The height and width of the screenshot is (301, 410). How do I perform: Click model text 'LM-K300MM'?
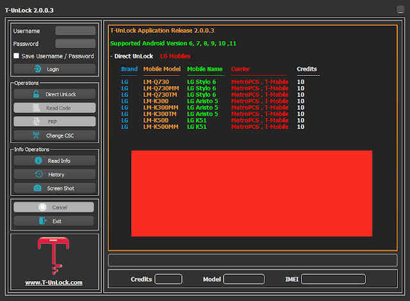point(161,107)
